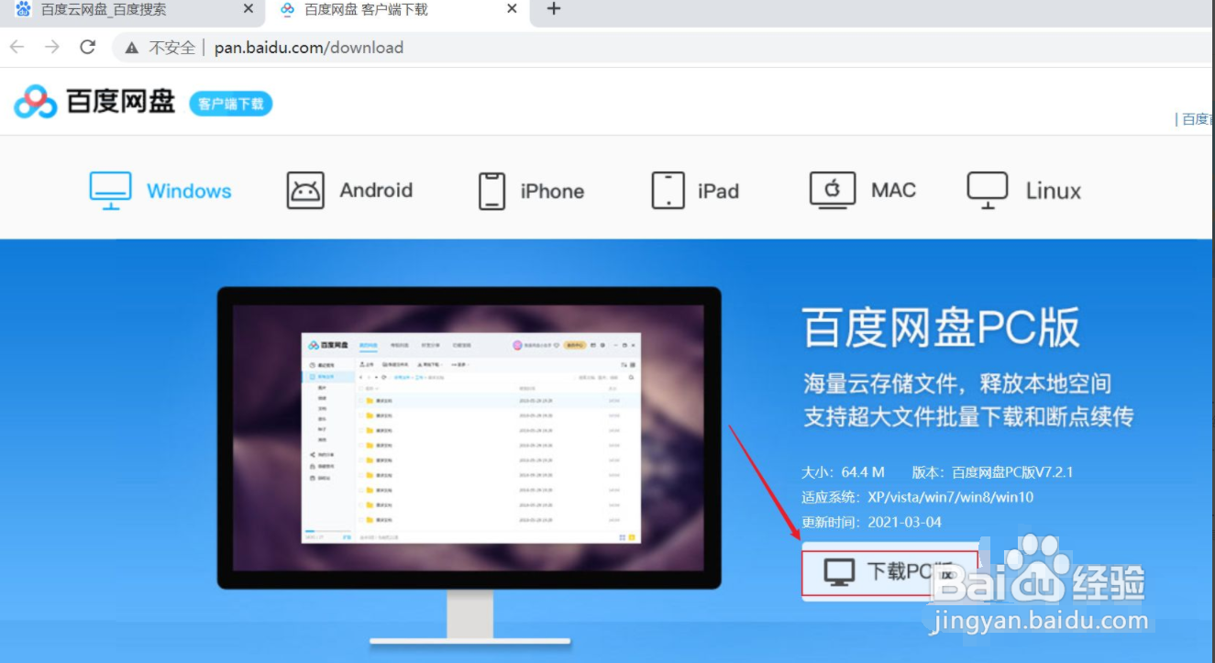Click the 大小：64.4 M text
Image resolution: width=1215 pixels, height=663 pixels.
843,472
